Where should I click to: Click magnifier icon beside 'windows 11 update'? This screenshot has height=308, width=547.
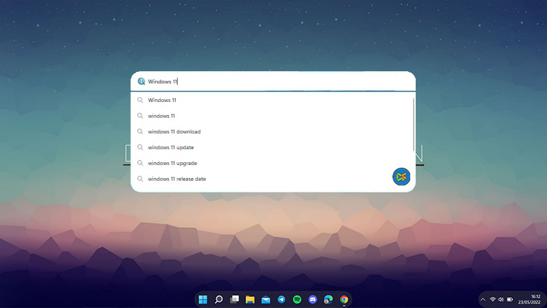pos(140,147)
